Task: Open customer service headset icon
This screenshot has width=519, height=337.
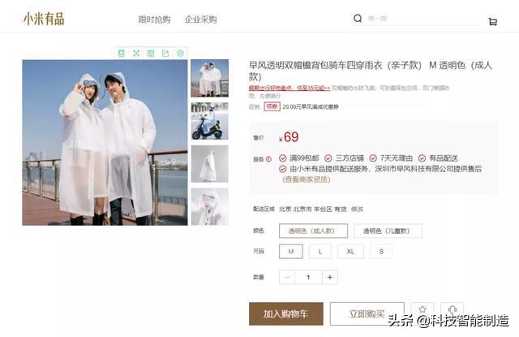Action: (453, 309)
